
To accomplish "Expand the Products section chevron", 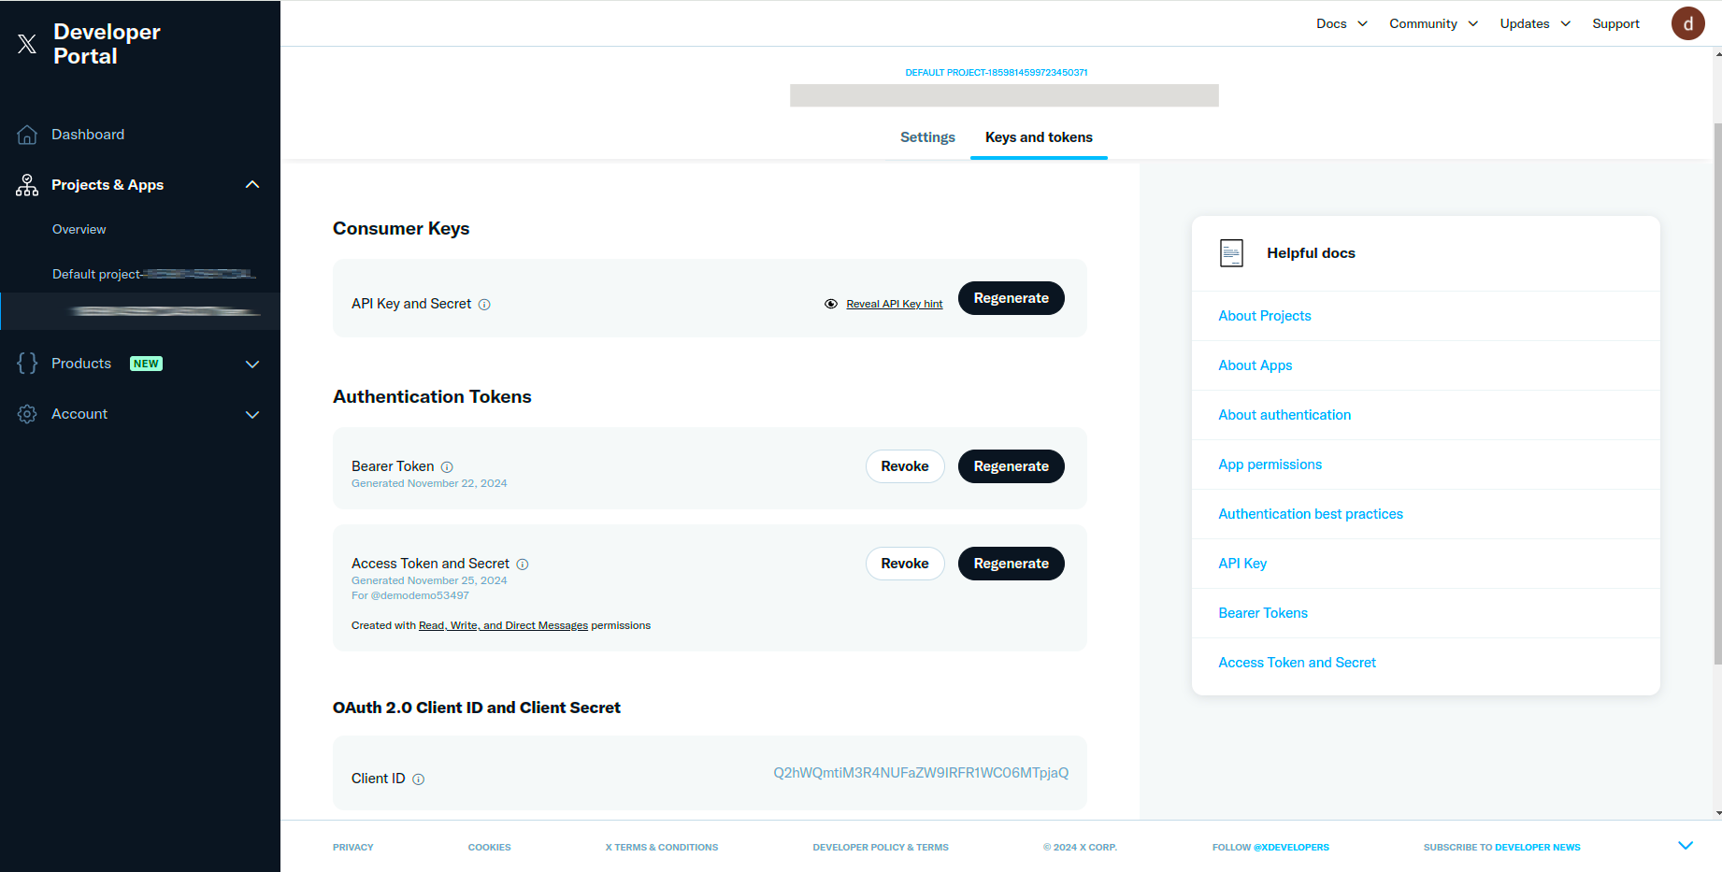I will point(252,364).
